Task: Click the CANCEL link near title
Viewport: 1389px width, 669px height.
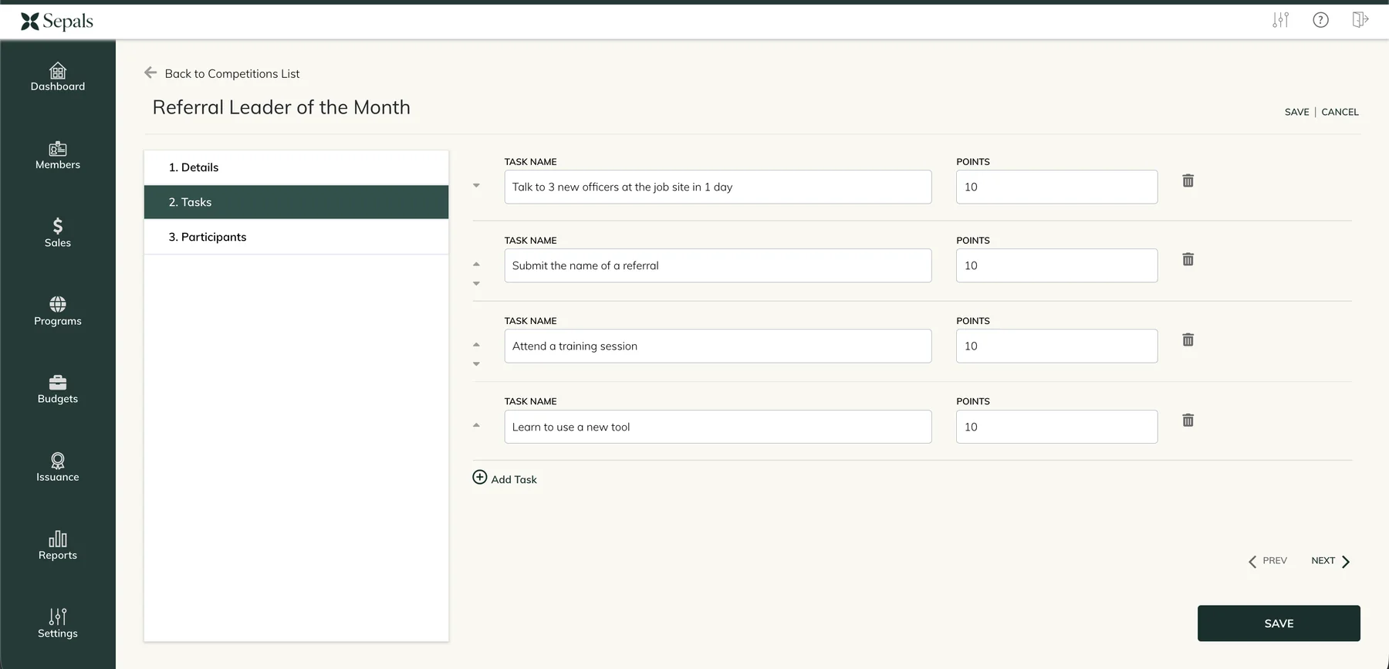Action: click(x=1340, y=112)
